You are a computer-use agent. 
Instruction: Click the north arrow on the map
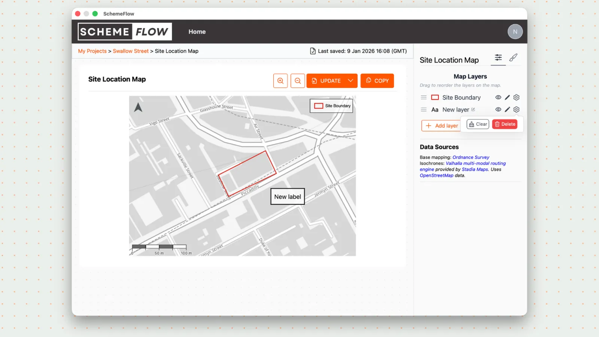138,107
